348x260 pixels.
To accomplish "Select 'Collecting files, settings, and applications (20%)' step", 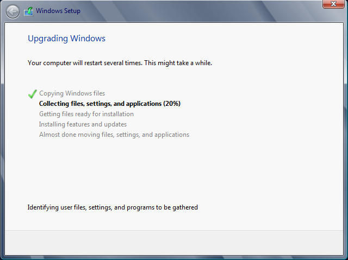I will click(110, 104).
